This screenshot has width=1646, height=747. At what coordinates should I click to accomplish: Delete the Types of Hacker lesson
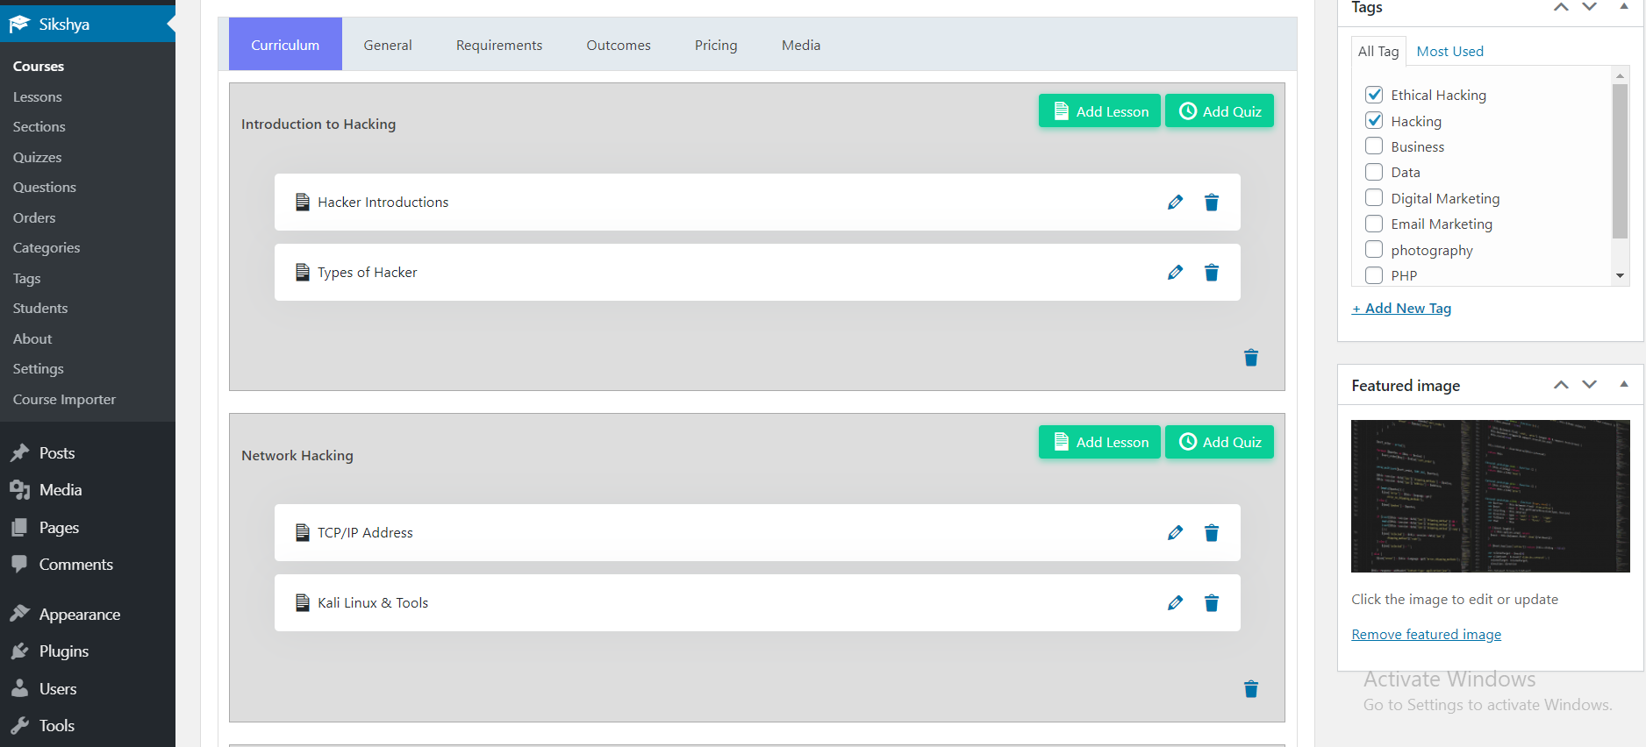coord(1212,273)
